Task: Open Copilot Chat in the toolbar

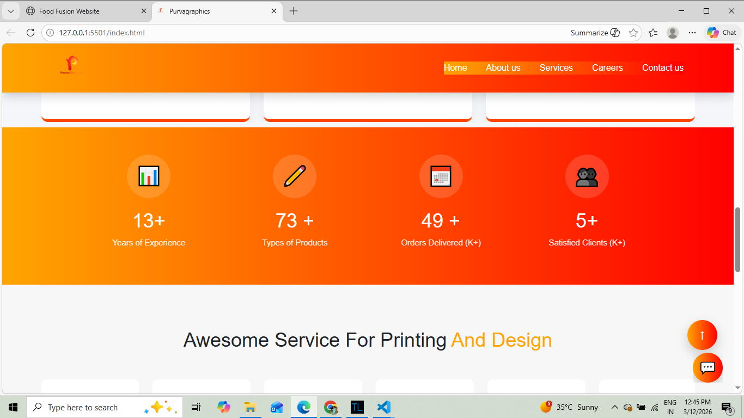Action: pos(722,33)
